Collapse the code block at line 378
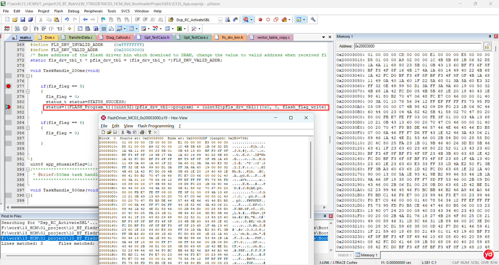 pyautogui.click(x=28, y=91)
